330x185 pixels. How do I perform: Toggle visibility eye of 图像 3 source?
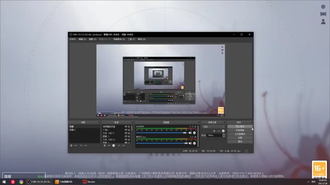pos(126,136)
